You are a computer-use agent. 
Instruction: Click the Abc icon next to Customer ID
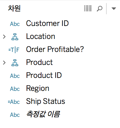coord(15,24)
